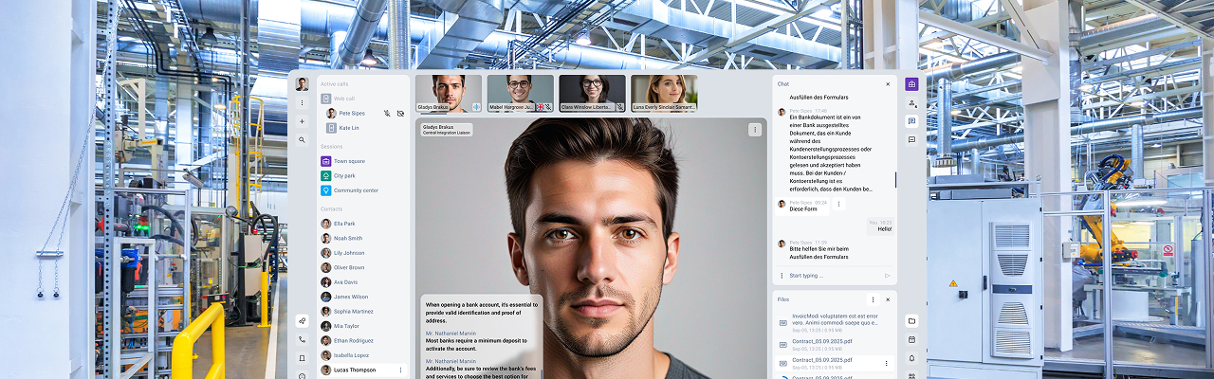Screen dimensions: 1214x379
Task: Open the notifications bell icon
Action: coord(911,358)
